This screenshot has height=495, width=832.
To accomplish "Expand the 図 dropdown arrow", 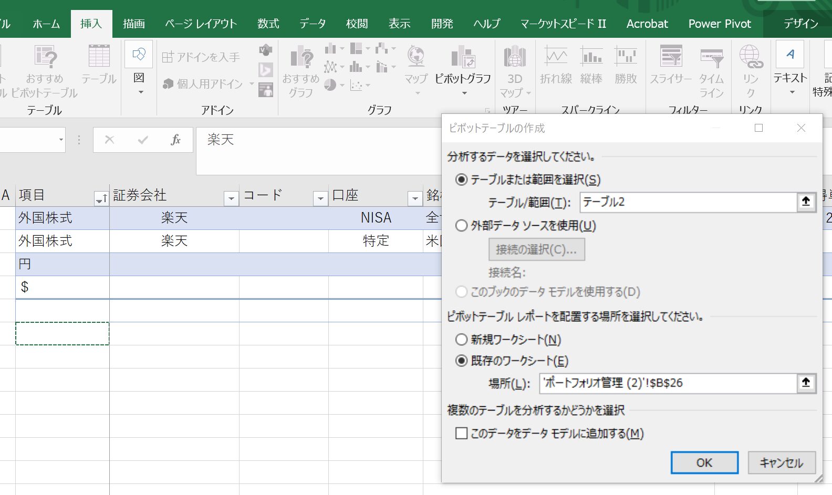I will pos(140,92).
